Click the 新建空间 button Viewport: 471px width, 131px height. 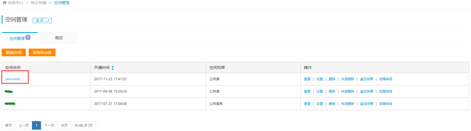tap(14, 52)
